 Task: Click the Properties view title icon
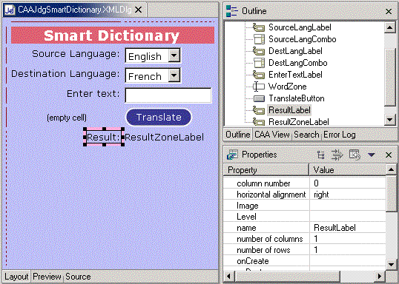(232, 155)
